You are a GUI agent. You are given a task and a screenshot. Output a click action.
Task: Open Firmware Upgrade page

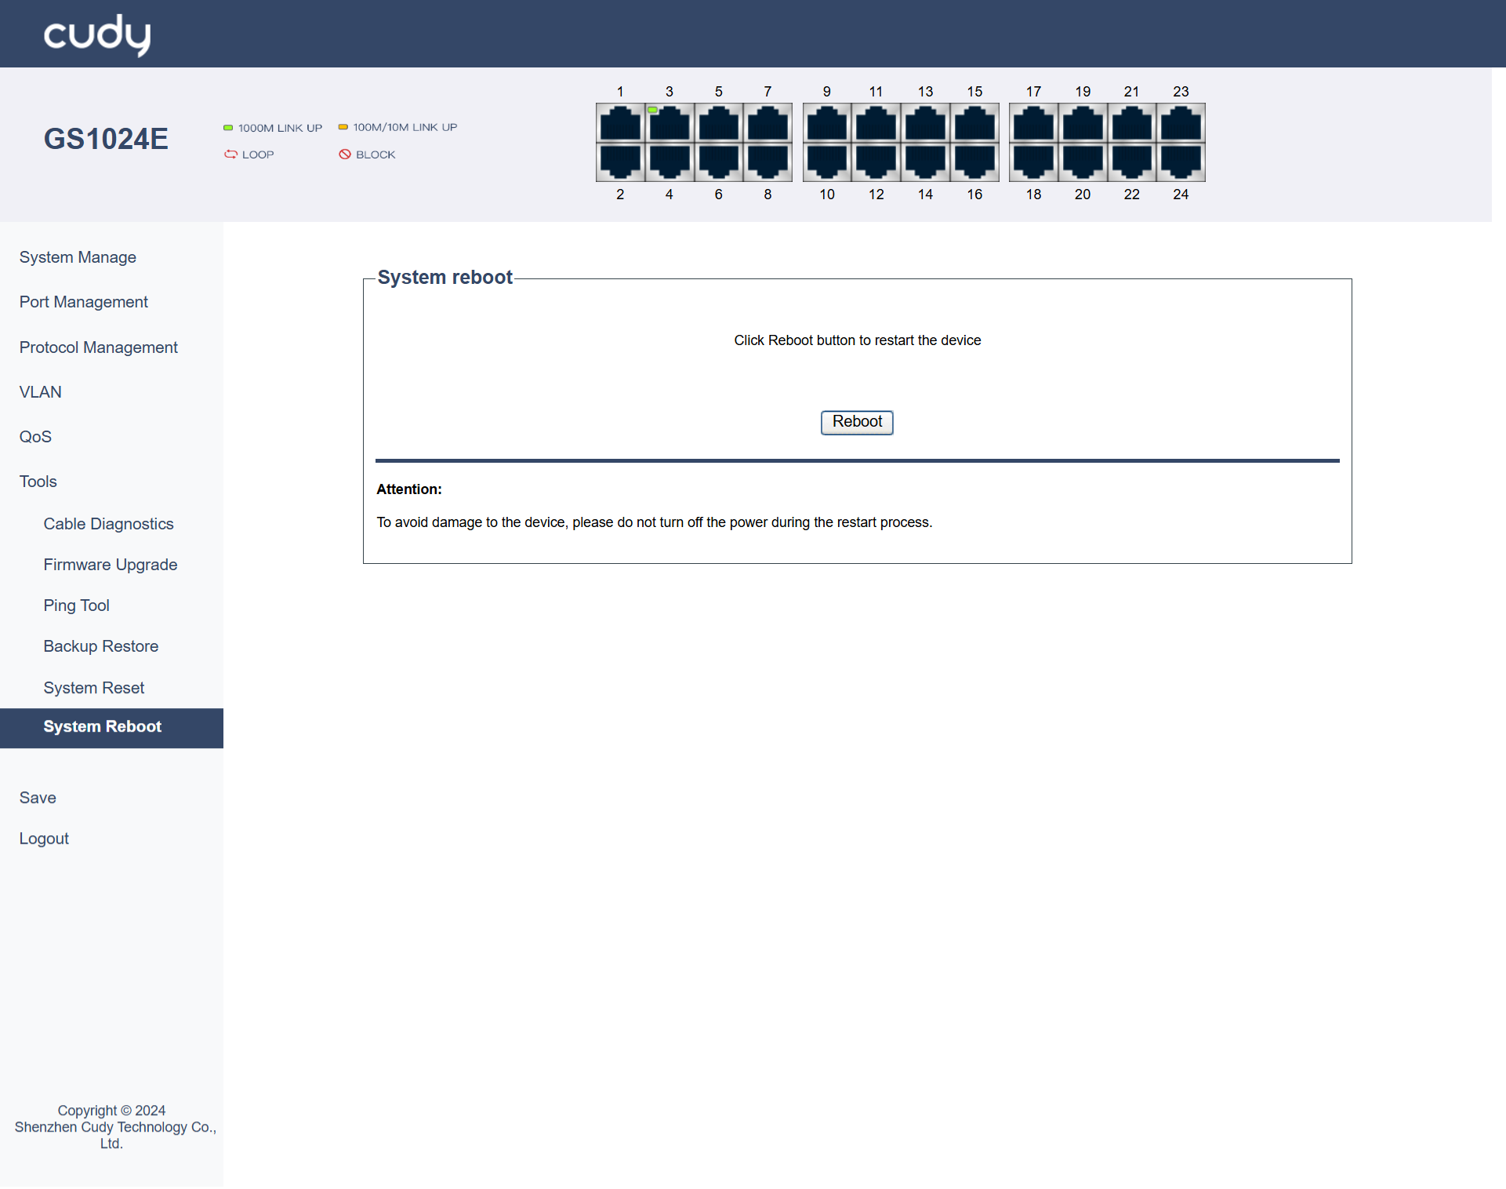tap(111, 565)
